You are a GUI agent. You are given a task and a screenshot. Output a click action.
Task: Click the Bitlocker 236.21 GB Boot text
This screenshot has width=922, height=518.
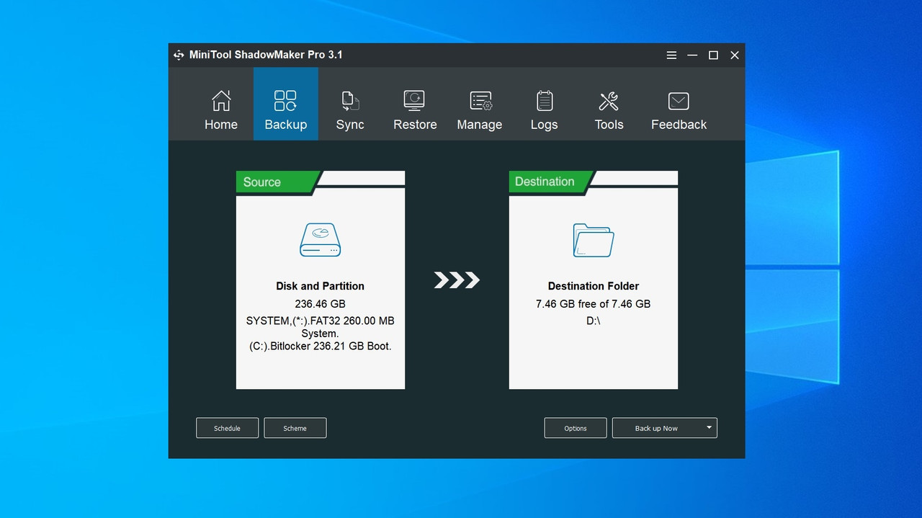(321, 347)
